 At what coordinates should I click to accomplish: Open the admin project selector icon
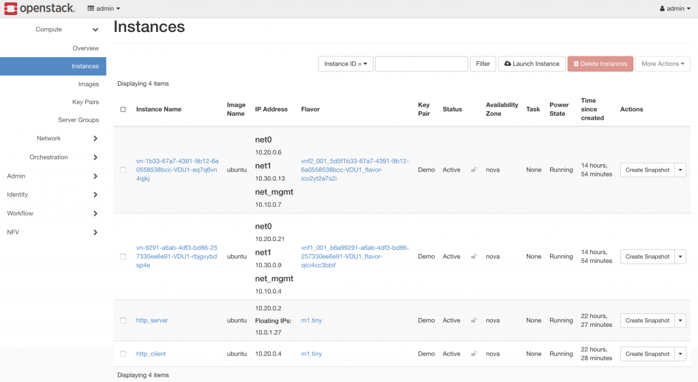pyautogui.click(x=91, y=9)
